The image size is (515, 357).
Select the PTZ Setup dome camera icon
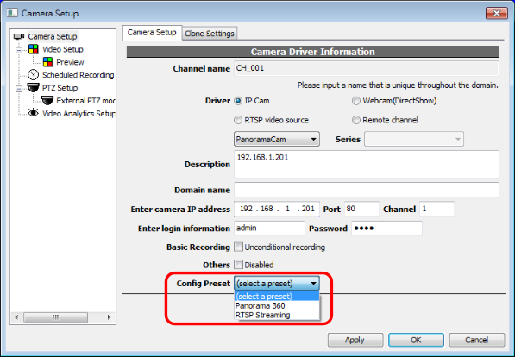[33, 88]
